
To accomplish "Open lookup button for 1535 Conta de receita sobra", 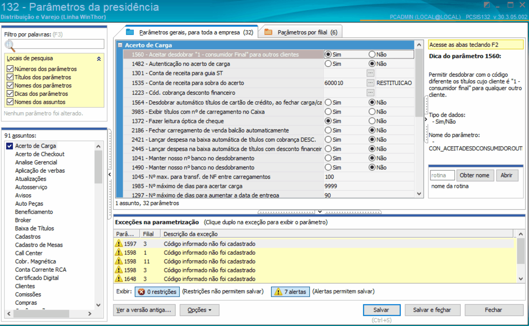I will 370,83.
